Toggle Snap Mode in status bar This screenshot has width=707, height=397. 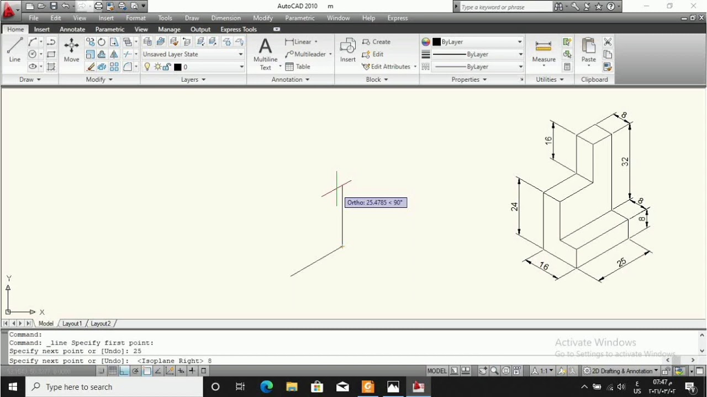101,371
